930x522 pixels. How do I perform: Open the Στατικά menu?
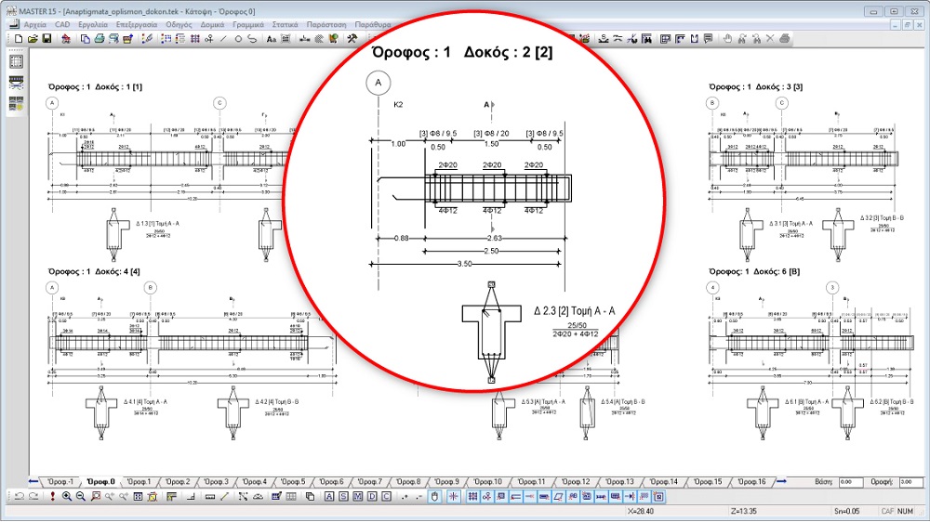[x=287, y=24]
